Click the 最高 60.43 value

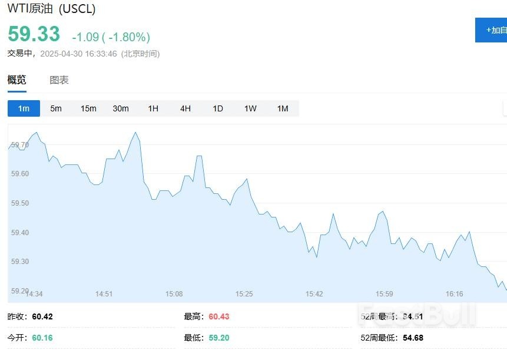(218, 316)
